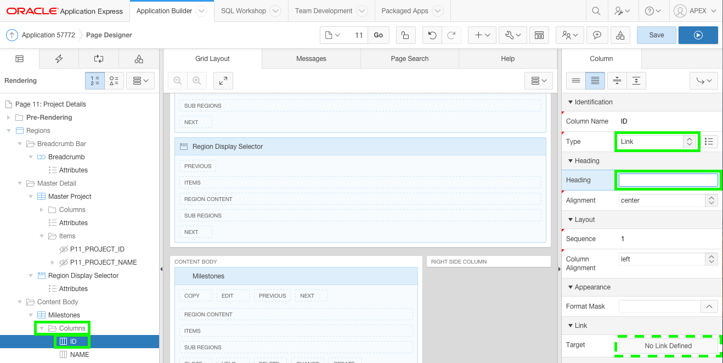The image size is (723, 363).
Task: Open the Utilities wrench menu
Action: 513,35
